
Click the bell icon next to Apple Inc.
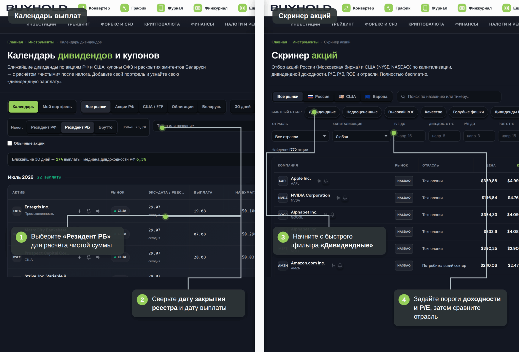(x=326, y=181)
